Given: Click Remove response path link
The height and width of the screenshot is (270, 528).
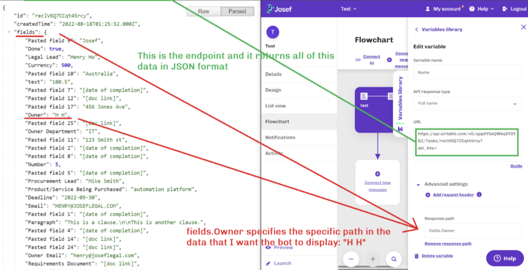Looking at the screenshot, I should pos(448,244).
